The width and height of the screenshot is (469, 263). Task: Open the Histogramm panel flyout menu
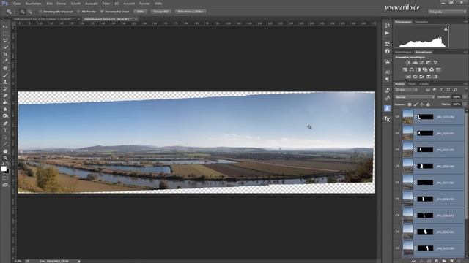(465, 22)
